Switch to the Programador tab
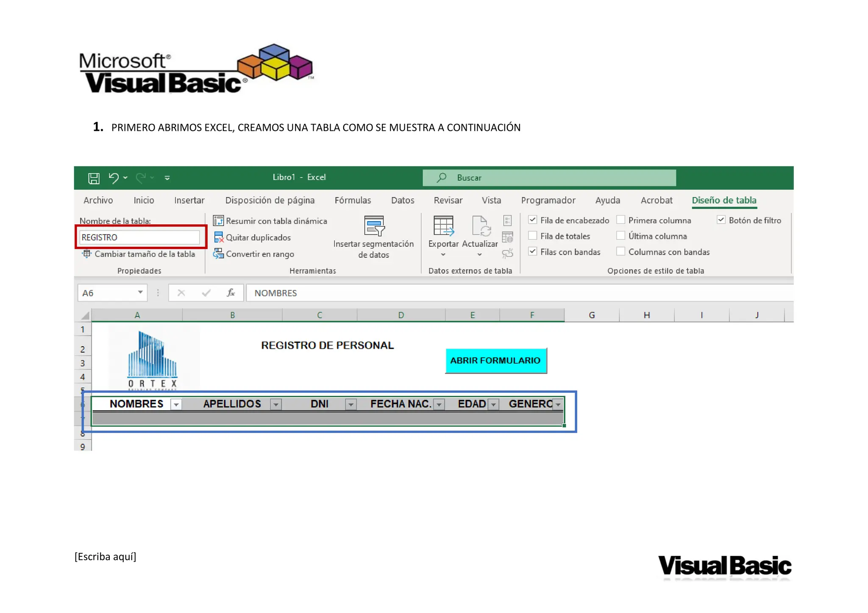868x613 pixels. click(x=548, y=200)
